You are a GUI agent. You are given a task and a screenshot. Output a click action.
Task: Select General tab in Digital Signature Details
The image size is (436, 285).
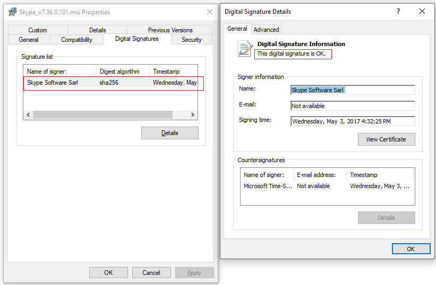coord(237,29)
